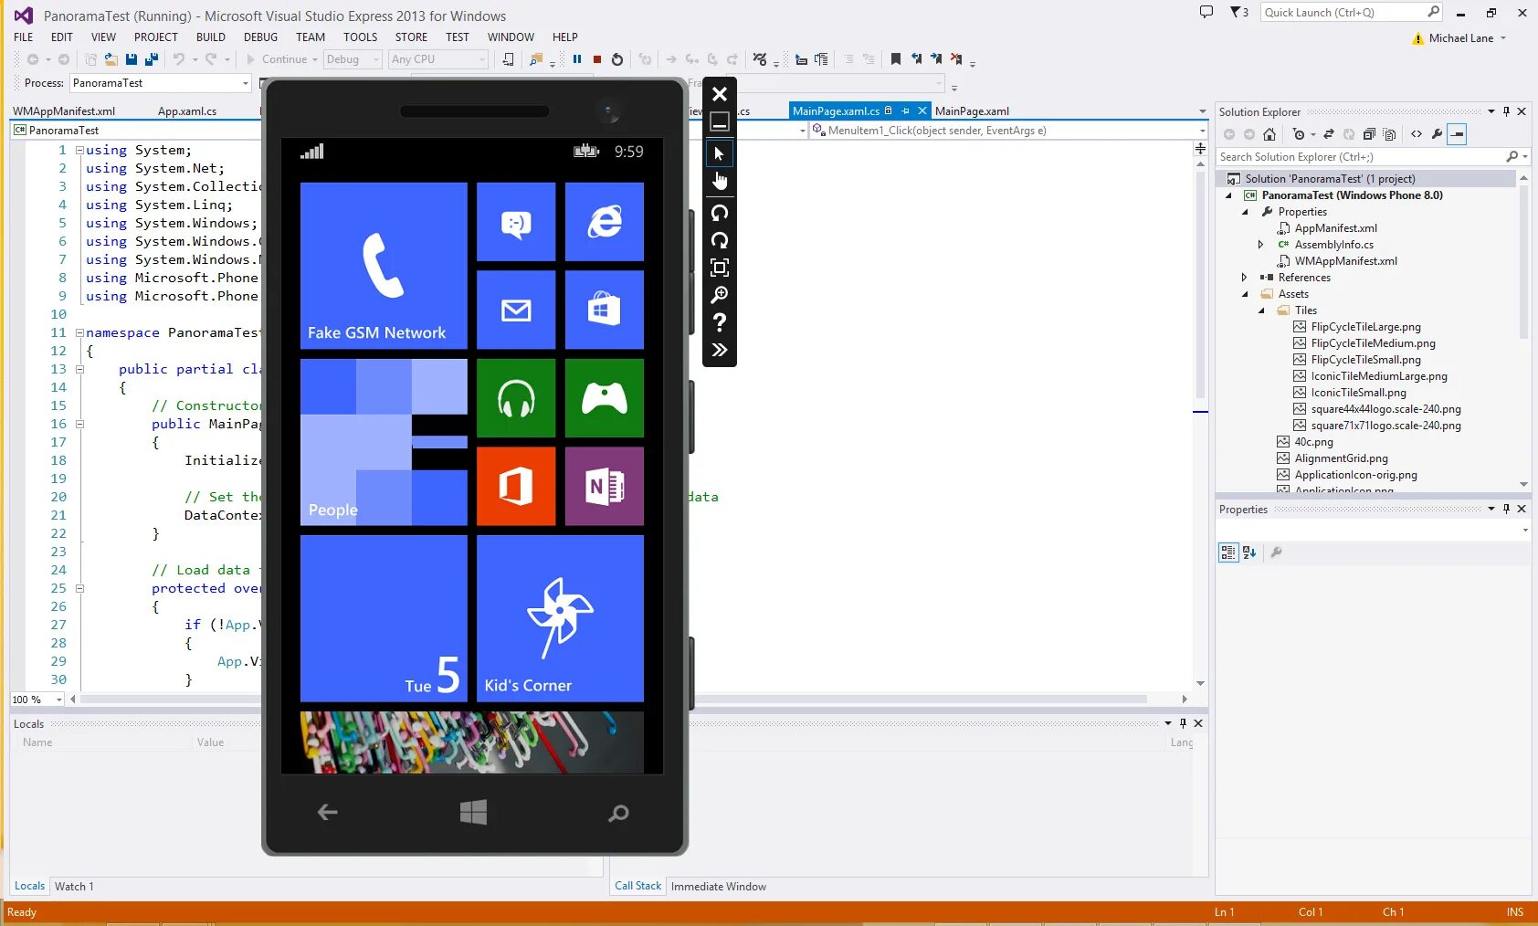Switch Properties panel to Categorized view
Viewport: 1538px width, 926px height.
coord(1228,552)
